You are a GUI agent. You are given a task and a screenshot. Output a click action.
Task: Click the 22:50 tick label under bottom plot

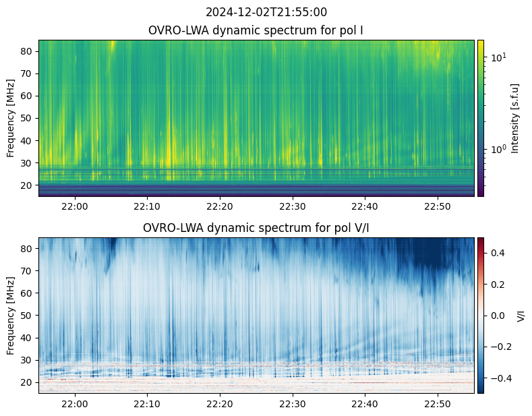point(438,404)
